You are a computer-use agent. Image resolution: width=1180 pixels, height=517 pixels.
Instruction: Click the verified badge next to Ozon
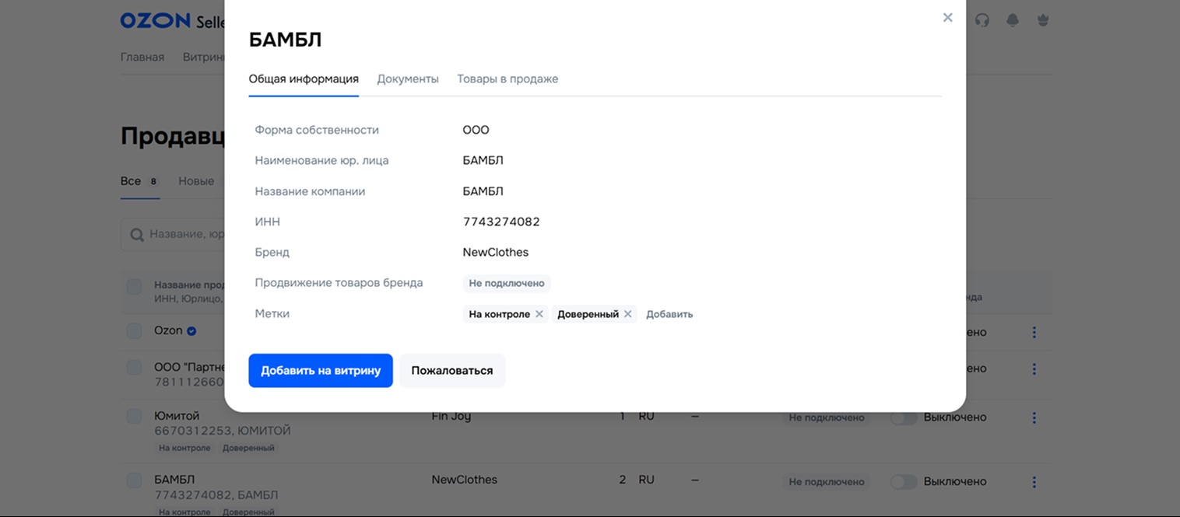pos(191,331)
